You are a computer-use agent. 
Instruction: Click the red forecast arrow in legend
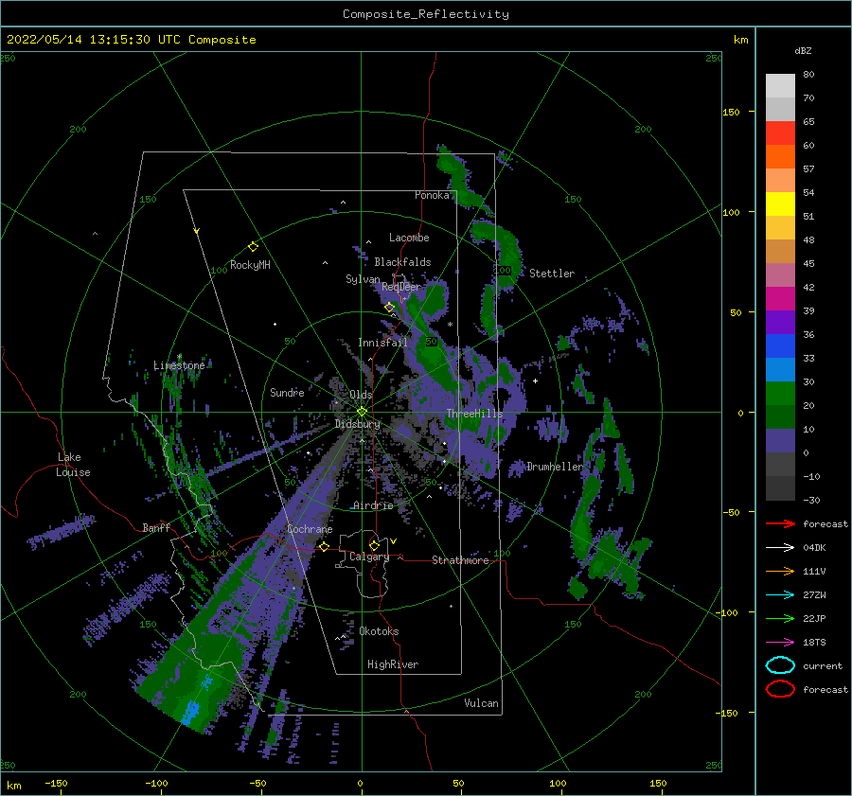click(x=780, y=523)
